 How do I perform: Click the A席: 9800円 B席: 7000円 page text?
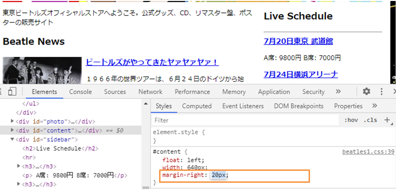(302, 58)
